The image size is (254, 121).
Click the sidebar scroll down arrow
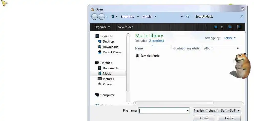click(128, 103)
